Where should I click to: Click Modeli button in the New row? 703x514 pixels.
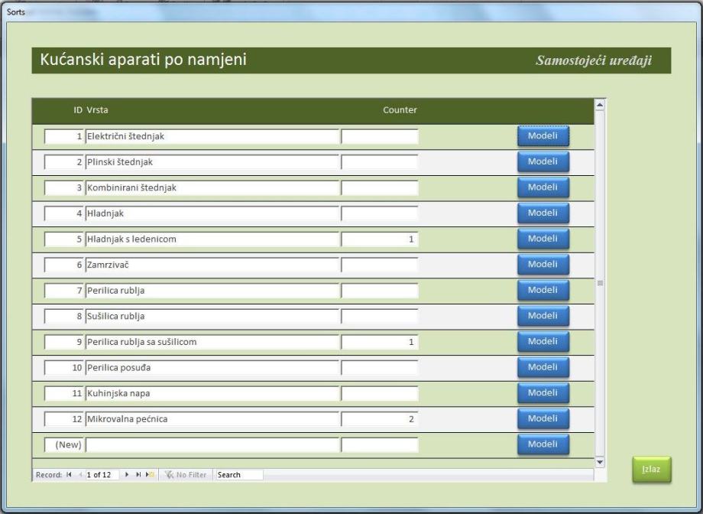(x=543, y=444)
